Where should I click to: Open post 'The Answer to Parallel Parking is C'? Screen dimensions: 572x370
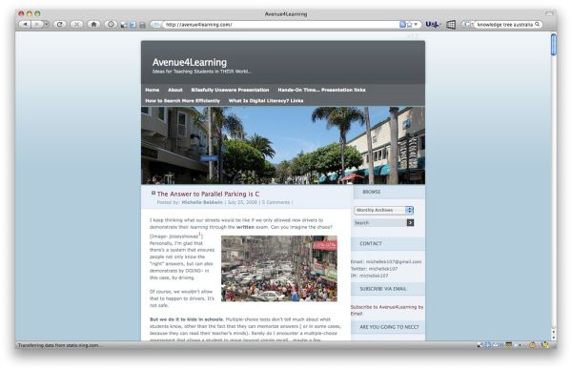click(208, 194)
